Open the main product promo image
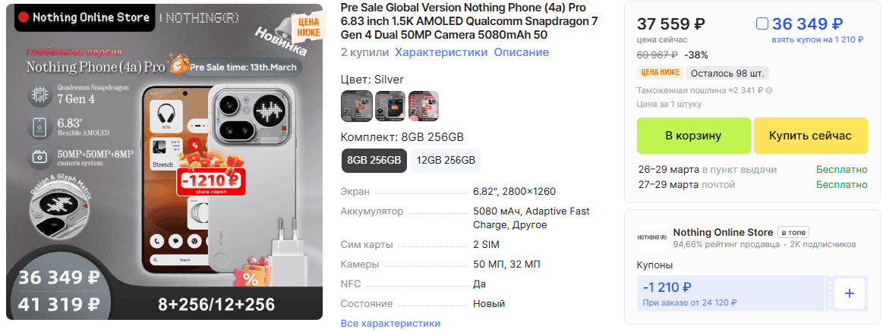The image size is (883, 332). (165, 161)
